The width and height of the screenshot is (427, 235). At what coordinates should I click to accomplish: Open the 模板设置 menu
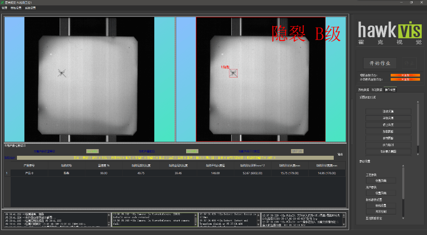16,8
